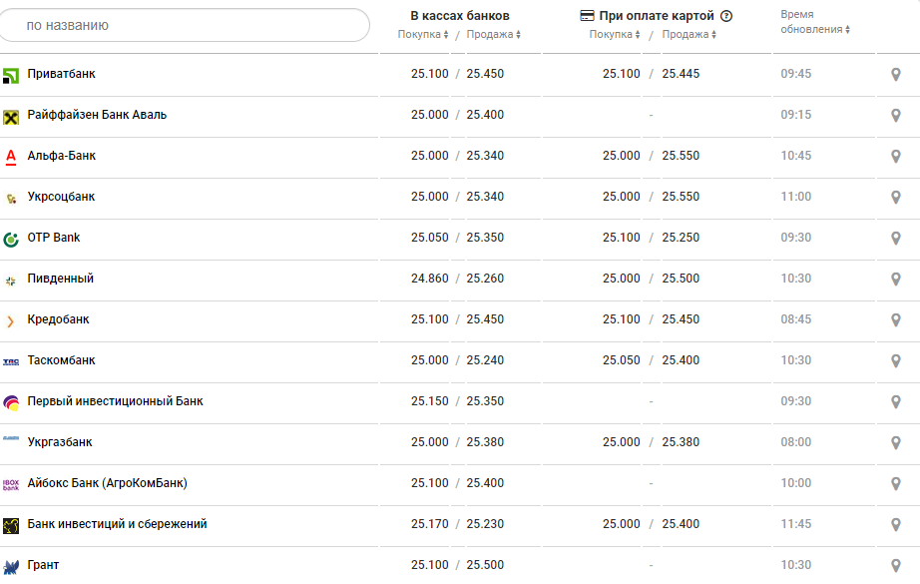Screen dimensions: 920x584
Task: Click the Укргазбанк location pin icon
Action: pos(895,443)
